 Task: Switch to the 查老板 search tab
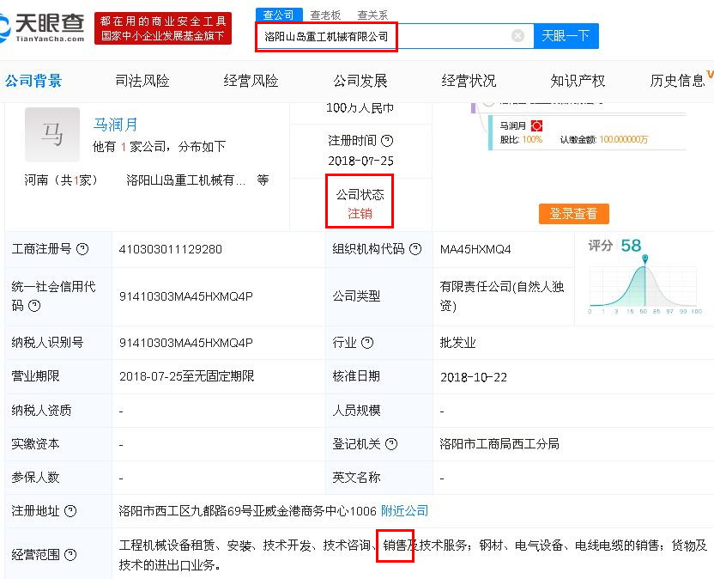tap(325, 15)
